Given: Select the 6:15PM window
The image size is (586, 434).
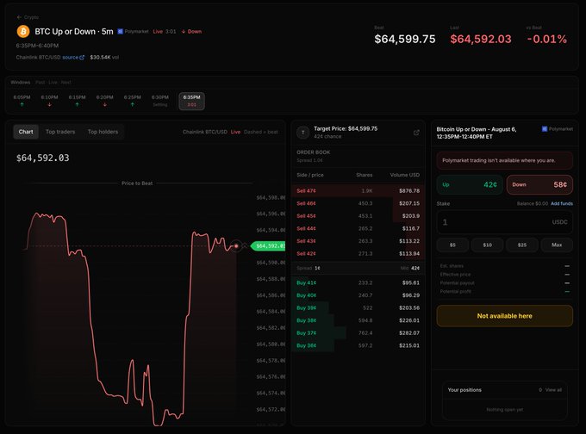Looking at the screenshot, I should coord(77,101).
